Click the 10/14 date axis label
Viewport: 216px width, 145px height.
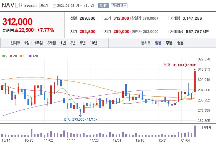pyautogui.click(x=6, y=140)
